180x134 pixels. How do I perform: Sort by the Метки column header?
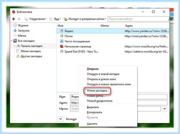click(x=105, y=26)
